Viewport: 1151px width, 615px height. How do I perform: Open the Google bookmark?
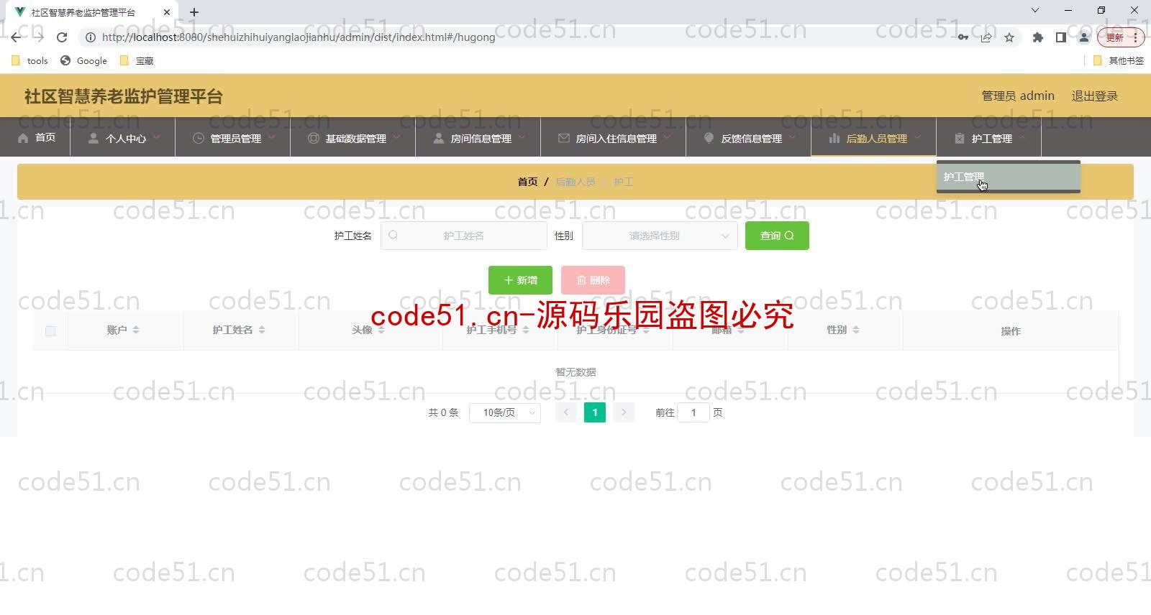84,61
